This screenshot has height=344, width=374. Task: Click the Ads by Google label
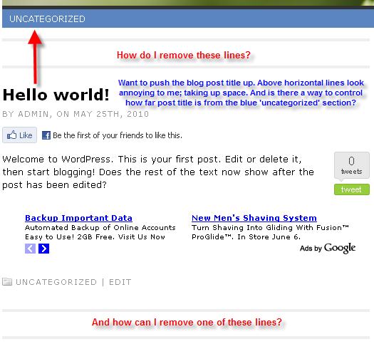(x=328, y=249)
